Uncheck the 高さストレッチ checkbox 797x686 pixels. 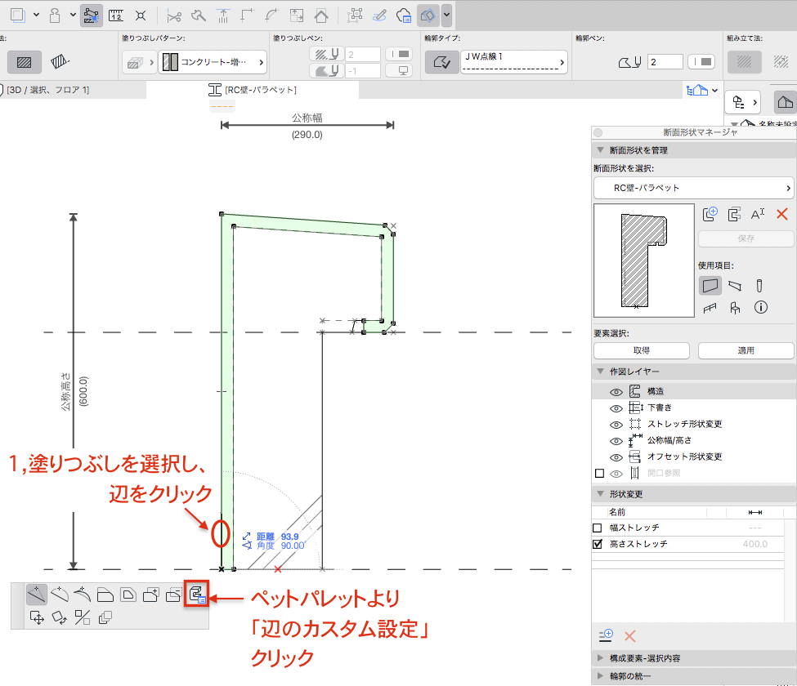coord(598,544)
